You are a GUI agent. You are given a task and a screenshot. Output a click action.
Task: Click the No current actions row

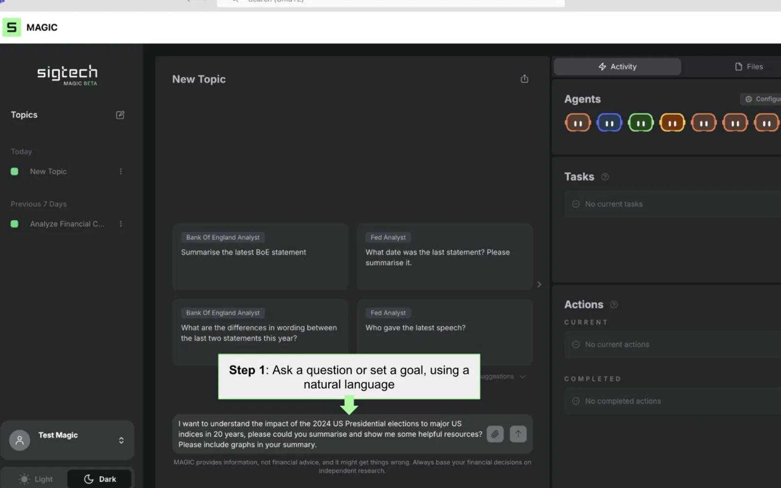(x=673, y=345)
